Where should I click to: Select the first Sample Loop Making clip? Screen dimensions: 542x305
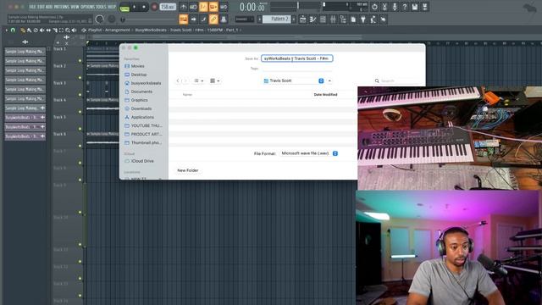point(25,51)
